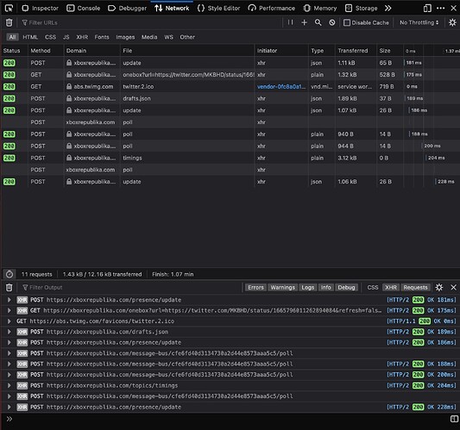Toggle console CSS filter
This screenshot has width=460, height=430.
[x=373, y=287]
